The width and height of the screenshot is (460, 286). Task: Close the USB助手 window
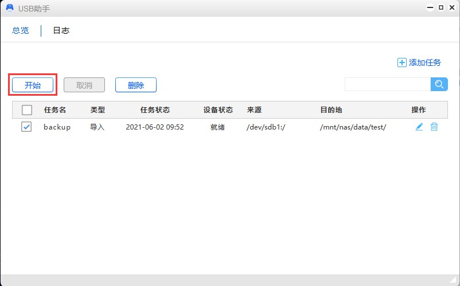pyautogui.click(x=451, y=8)
